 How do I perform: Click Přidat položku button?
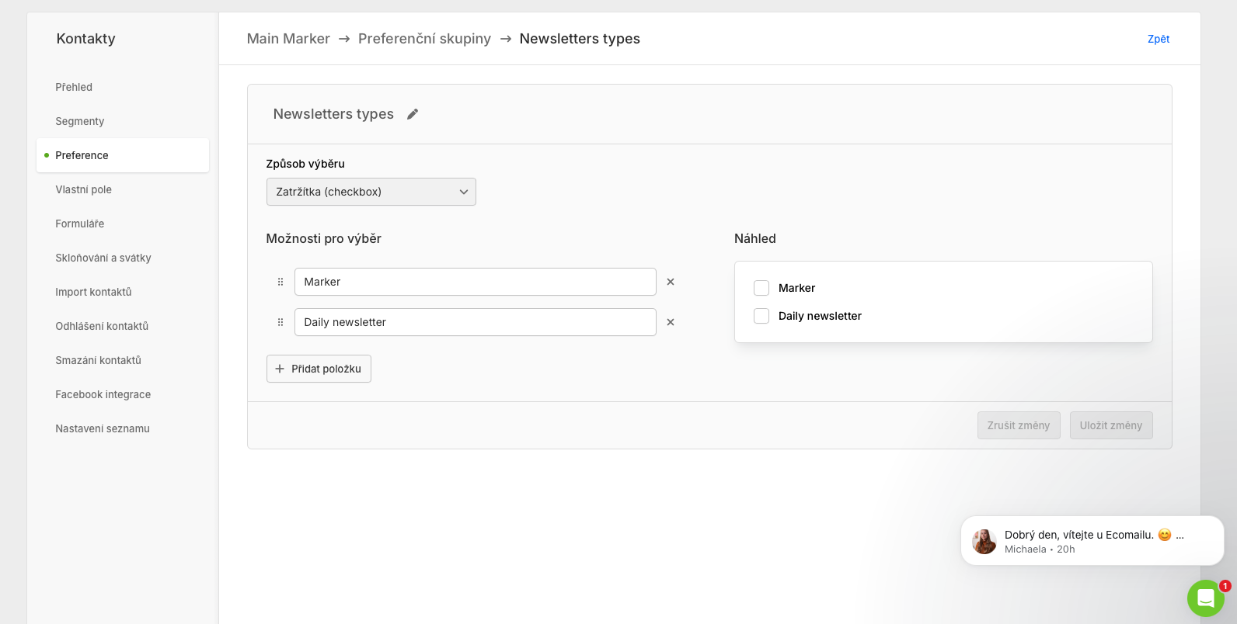[x=319, y=369]
